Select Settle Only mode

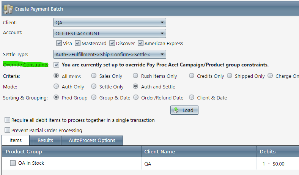click(x=94, y=86)
